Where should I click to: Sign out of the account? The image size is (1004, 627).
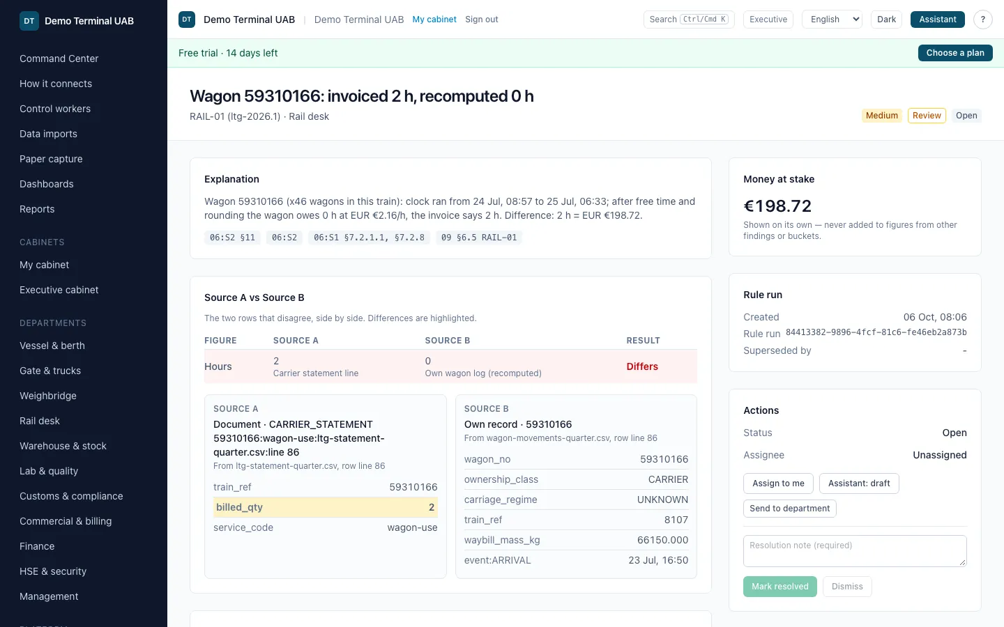pyautogui.click(x=482, y=20)
